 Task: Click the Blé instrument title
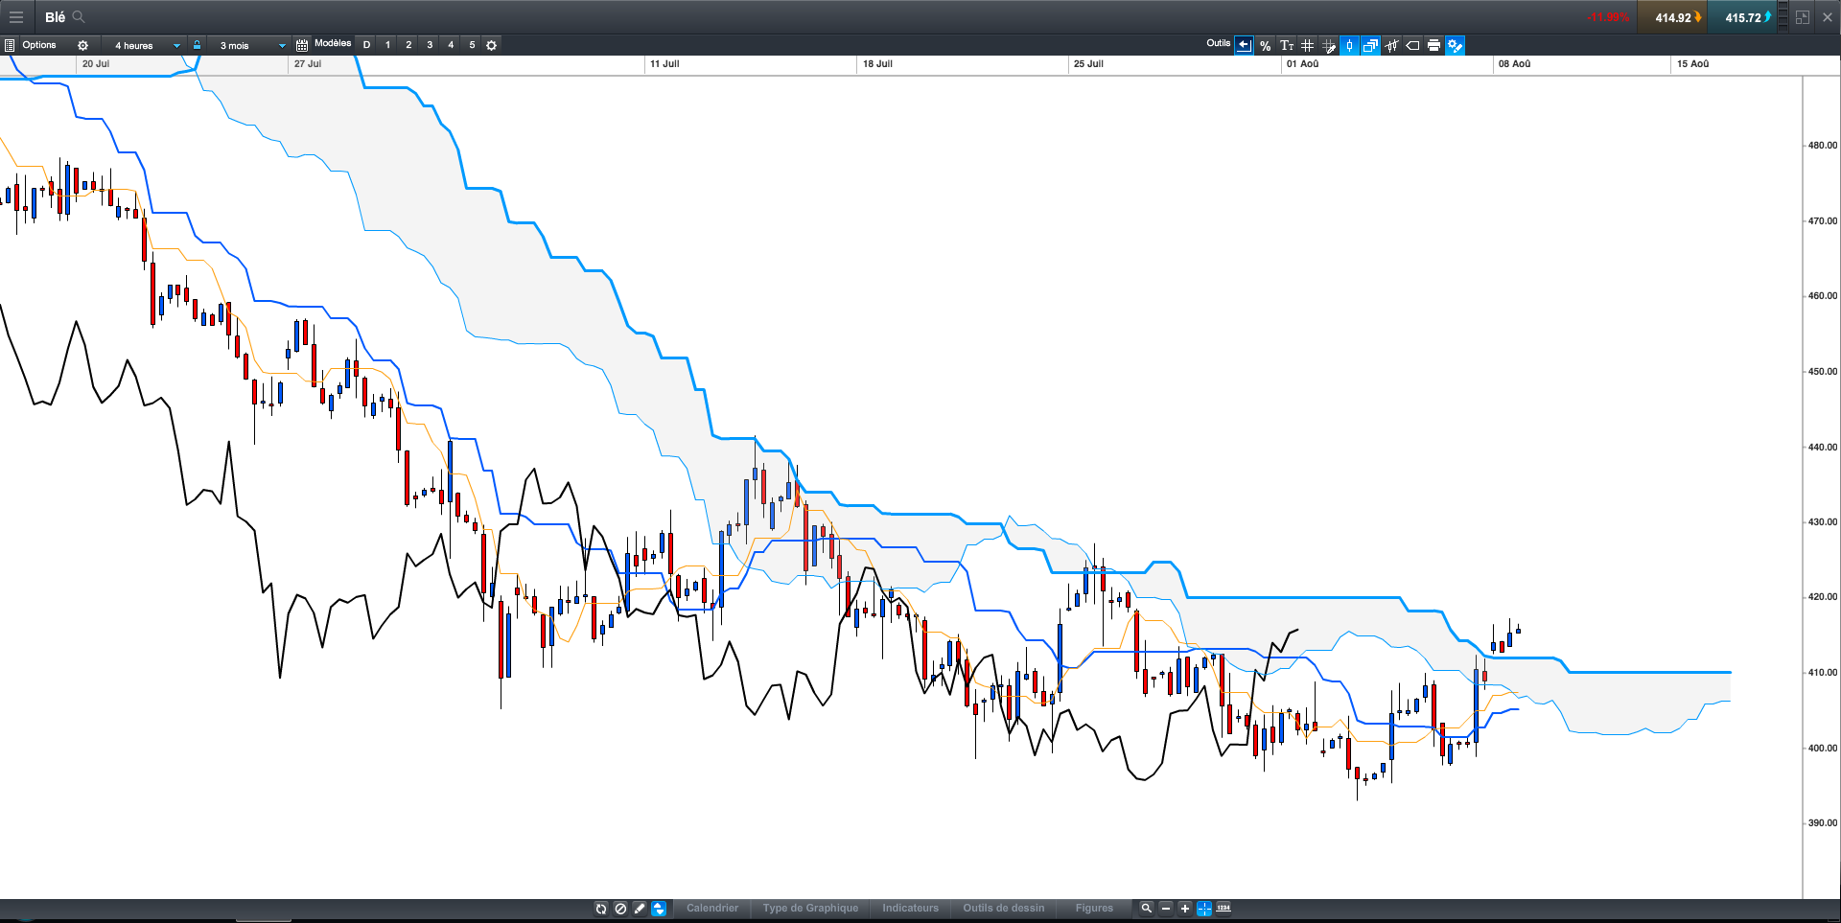pyautogui.click(x=55, y=17)
